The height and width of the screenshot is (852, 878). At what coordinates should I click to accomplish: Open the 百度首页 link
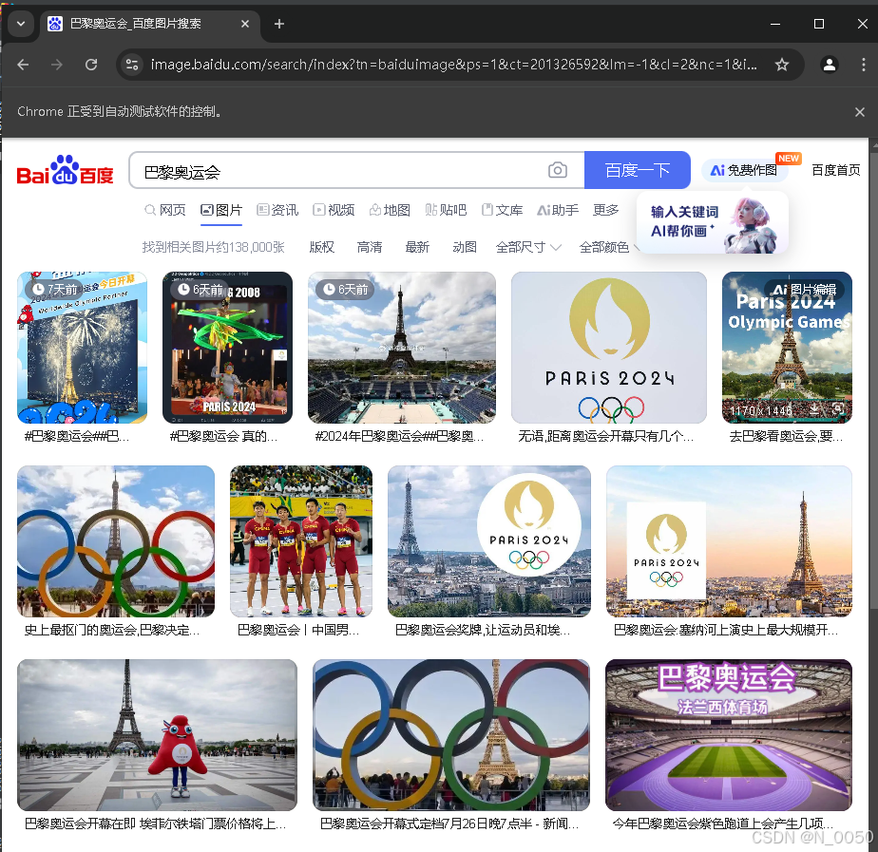tap(836, 170)
